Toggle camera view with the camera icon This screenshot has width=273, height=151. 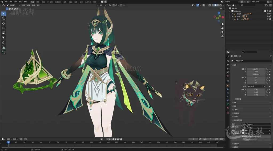coord(222,32)
